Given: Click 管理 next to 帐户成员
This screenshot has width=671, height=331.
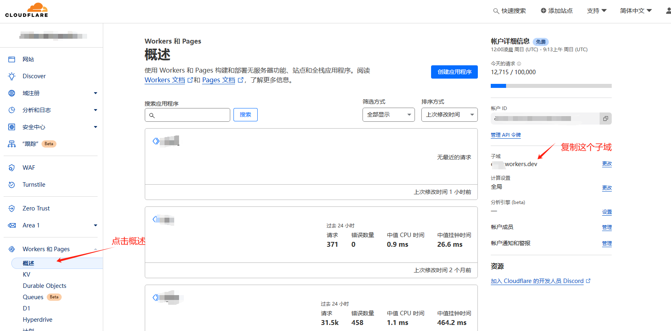Looking at the screenshot, I should tap(607, 227).
